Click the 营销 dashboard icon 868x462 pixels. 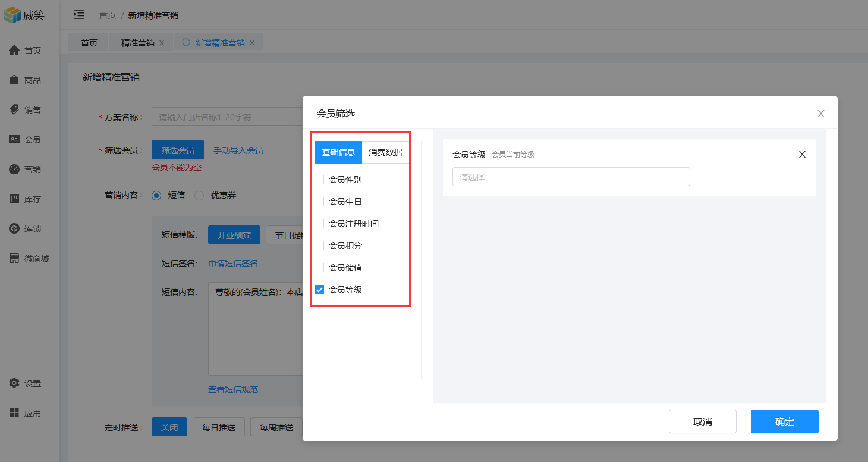point(14,169)
